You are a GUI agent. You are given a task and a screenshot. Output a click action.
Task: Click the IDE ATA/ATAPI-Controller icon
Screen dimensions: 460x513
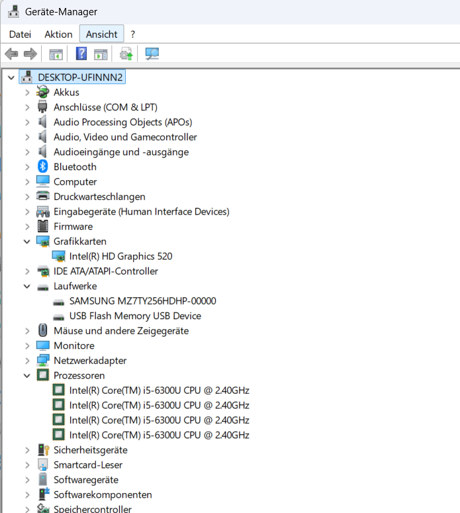tap(42, 271)
